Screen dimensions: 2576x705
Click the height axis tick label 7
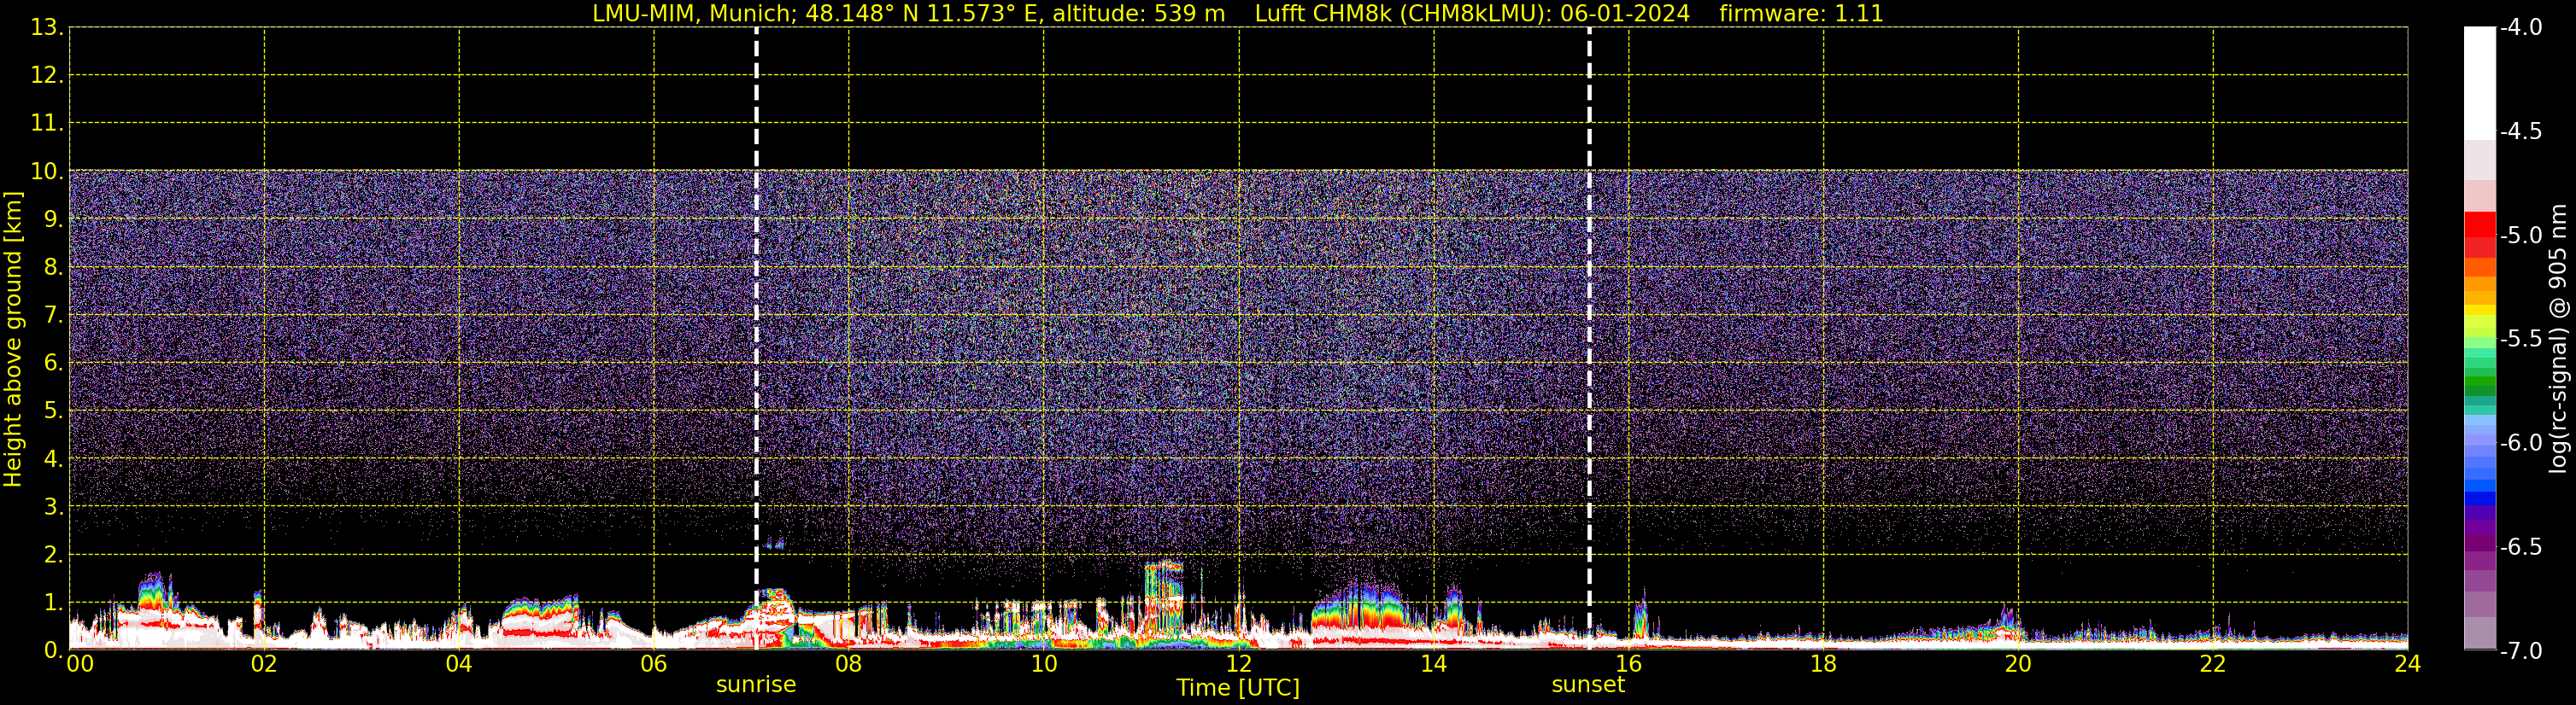[x=52, y=316]
